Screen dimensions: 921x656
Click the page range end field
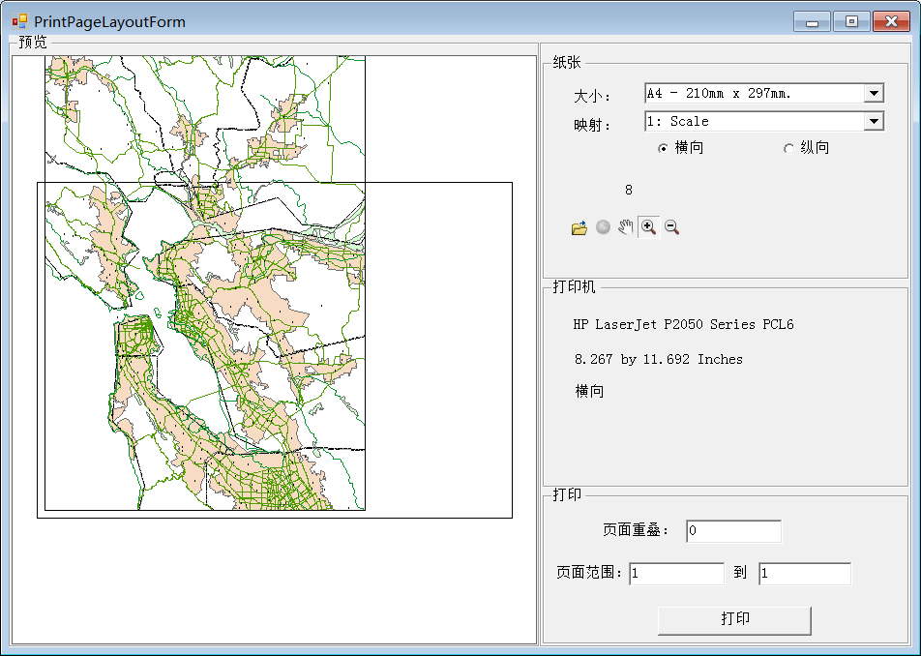(804, 574)
